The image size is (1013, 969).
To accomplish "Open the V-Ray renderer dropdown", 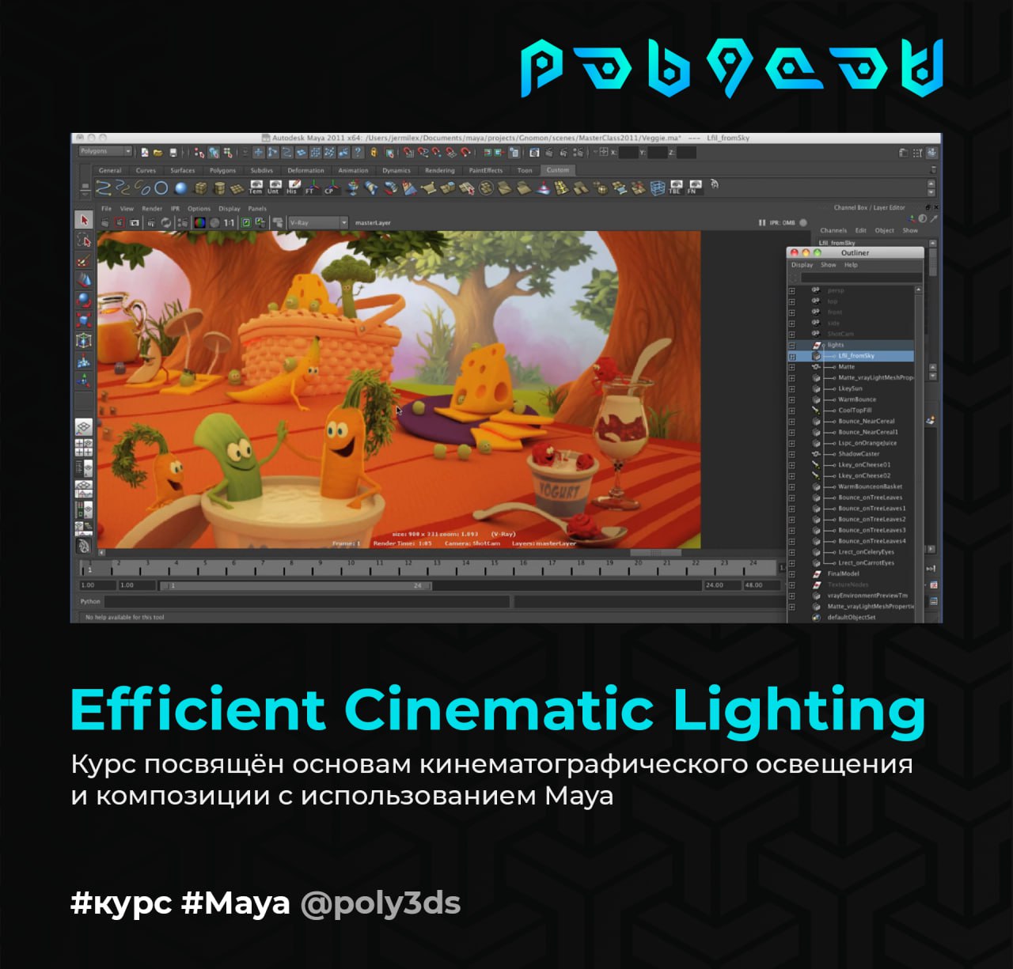I will click(x=318, y=223).
